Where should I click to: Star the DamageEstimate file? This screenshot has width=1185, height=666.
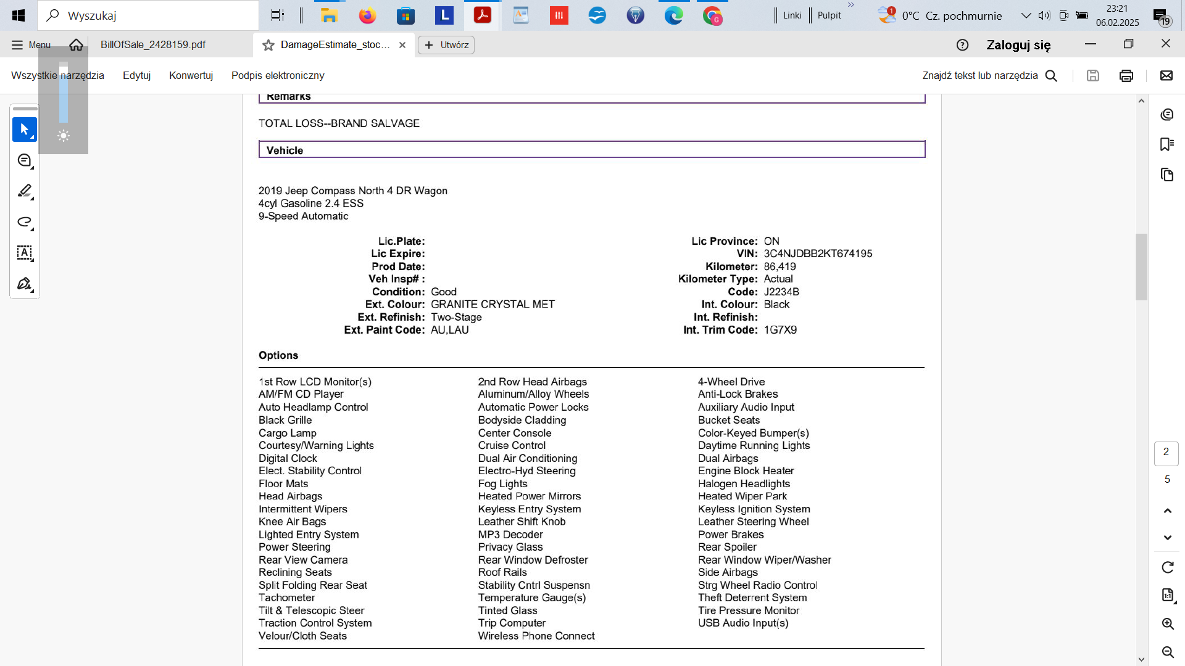268,45
